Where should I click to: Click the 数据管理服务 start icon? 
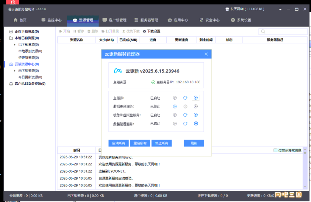coord(175,124)
